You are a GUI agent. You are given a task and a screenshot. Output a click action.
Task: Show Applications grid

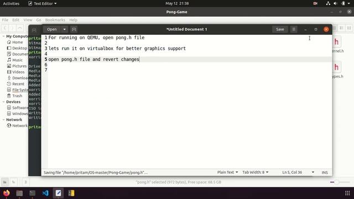tap(347, 193)
